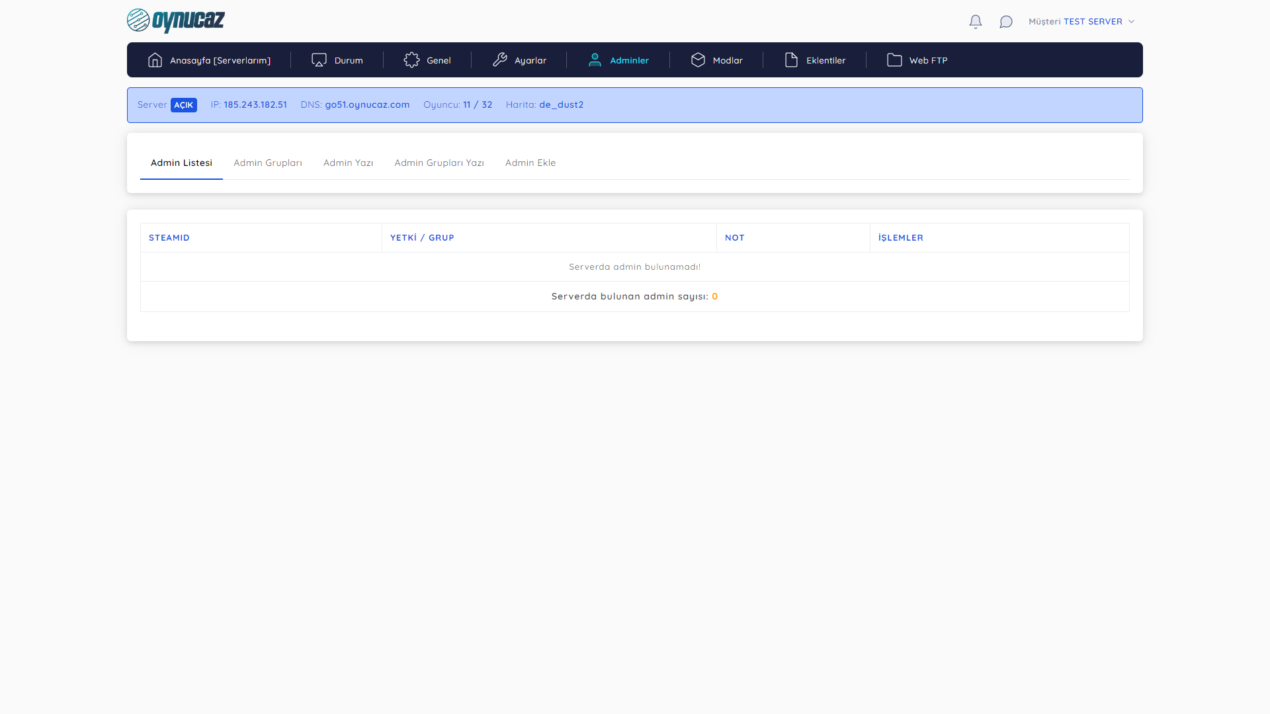Select the Admin Listesi tab
The height and width of the screenshot is (714, 1270).
(x=181, y=163)
